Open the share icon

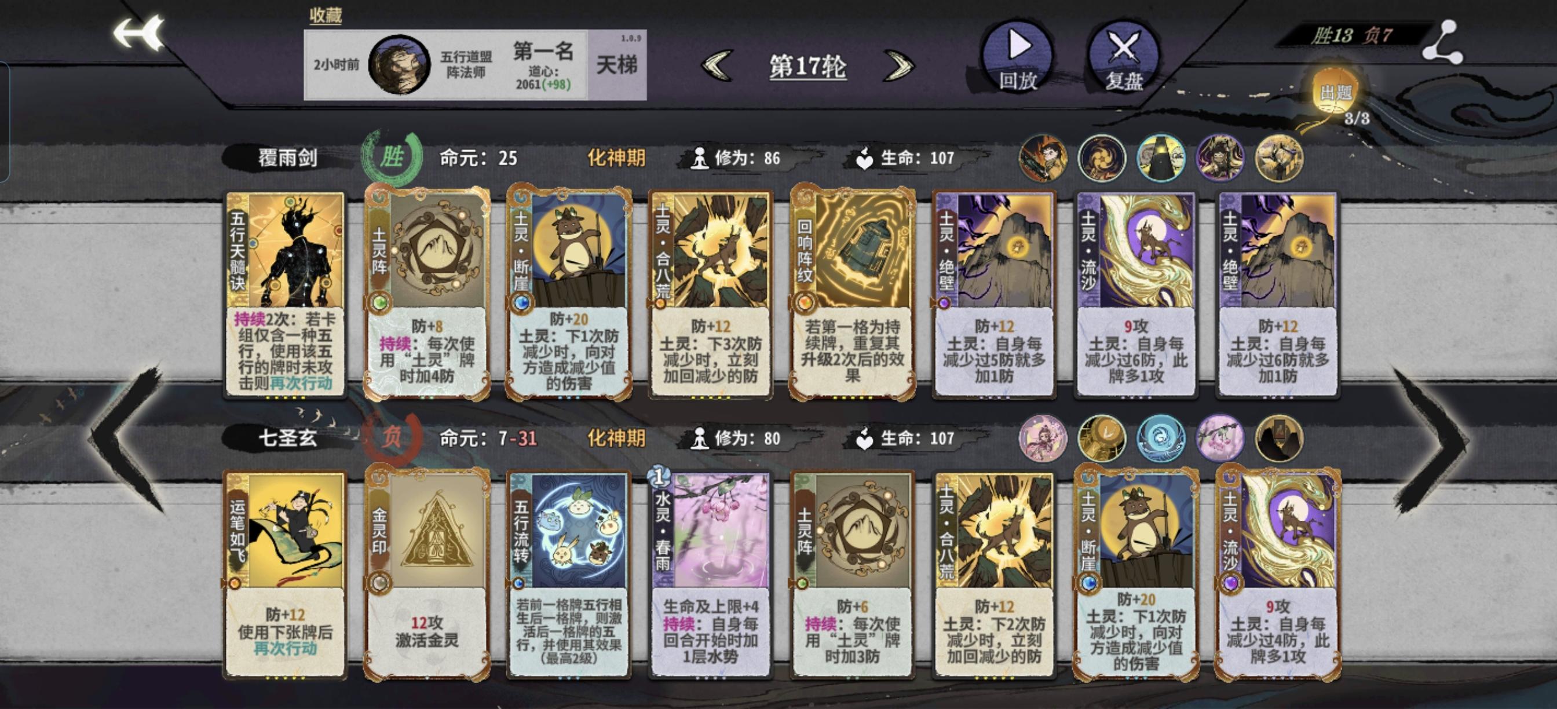[1442, 42]
